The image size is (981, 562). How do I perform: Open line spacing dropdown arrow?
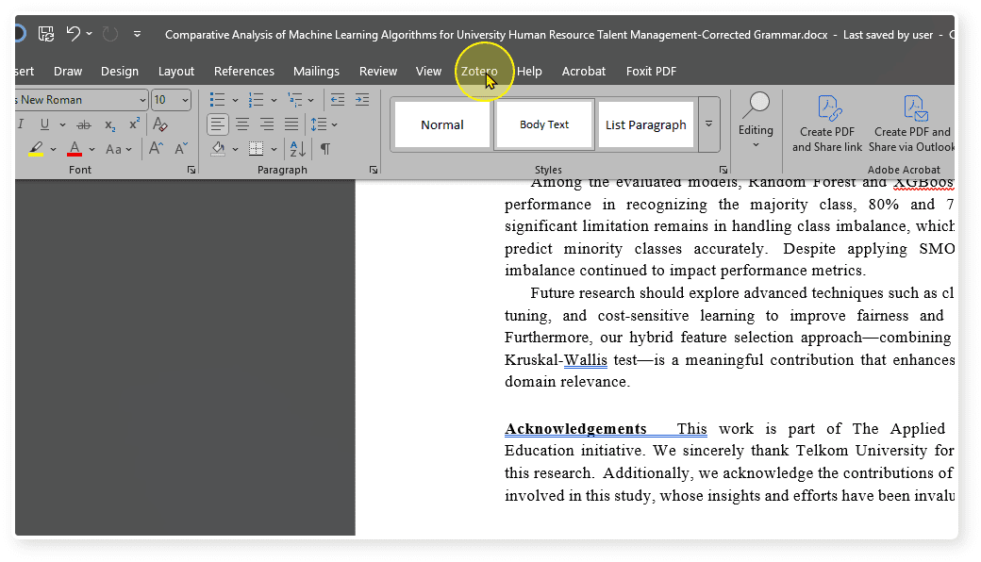click(335, 125)
